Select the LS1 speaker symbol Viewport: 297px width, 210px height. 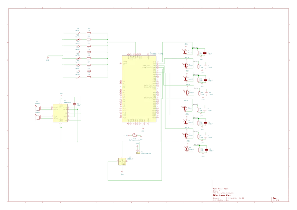(x=37, y=108)
